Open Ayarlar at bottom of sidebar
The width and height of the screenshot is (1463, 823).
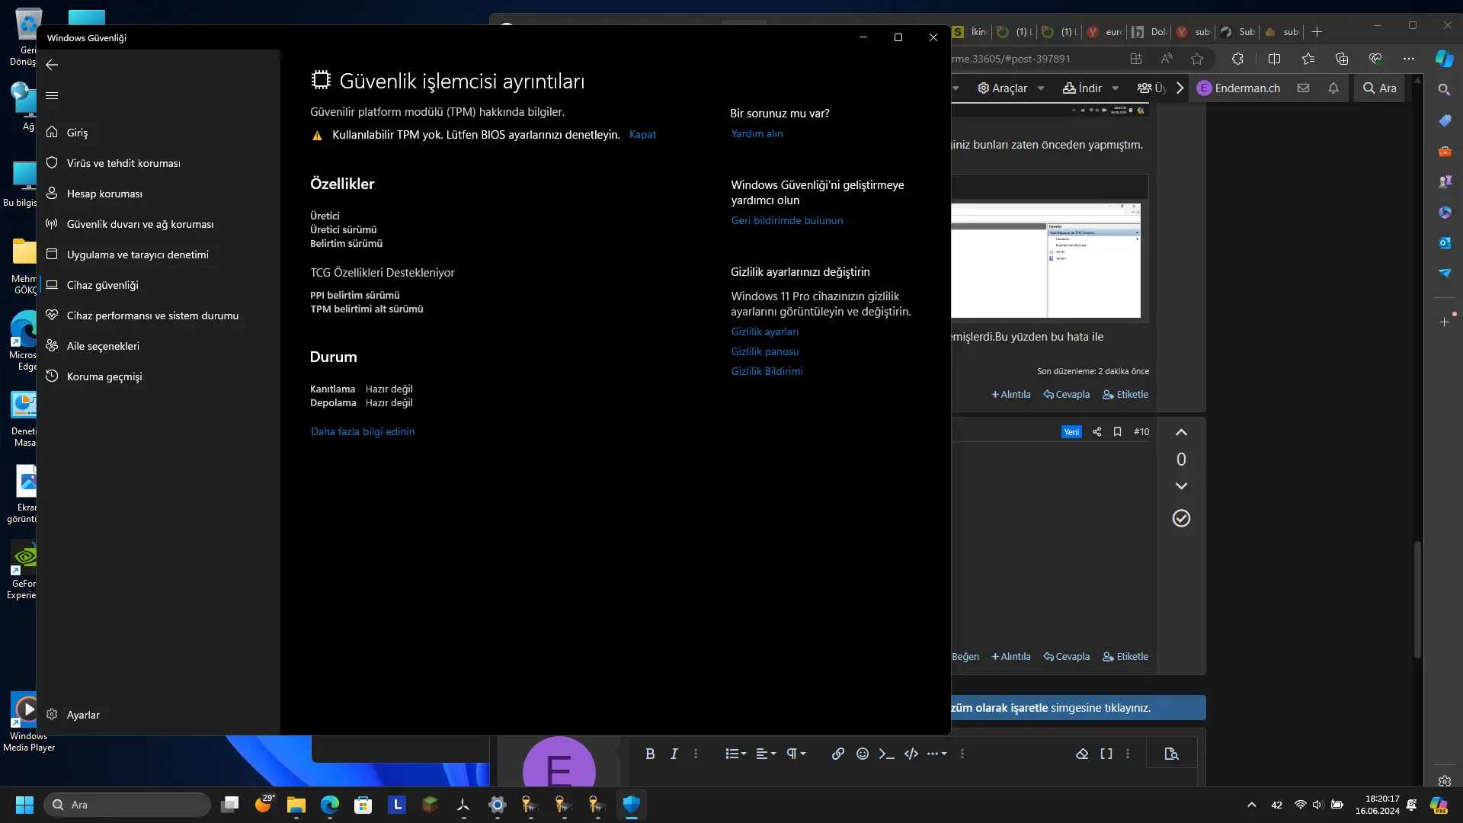(158, 715)
